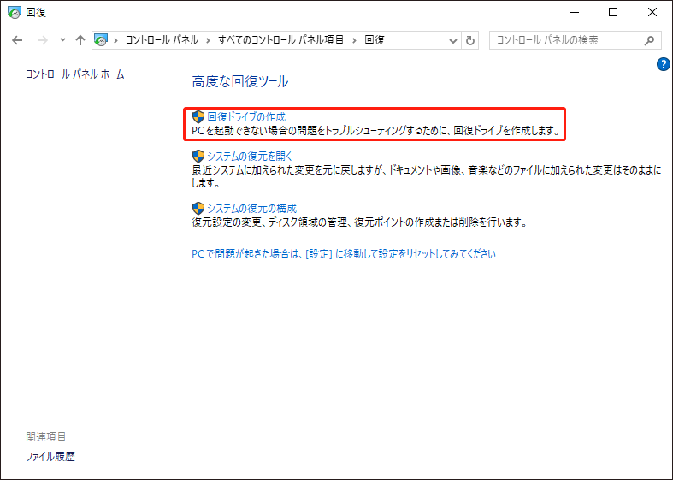Select すべてのコントロール パネル項目 breadcrumb
The height and width of the screenshot is (480, 673).
[281, 40]
